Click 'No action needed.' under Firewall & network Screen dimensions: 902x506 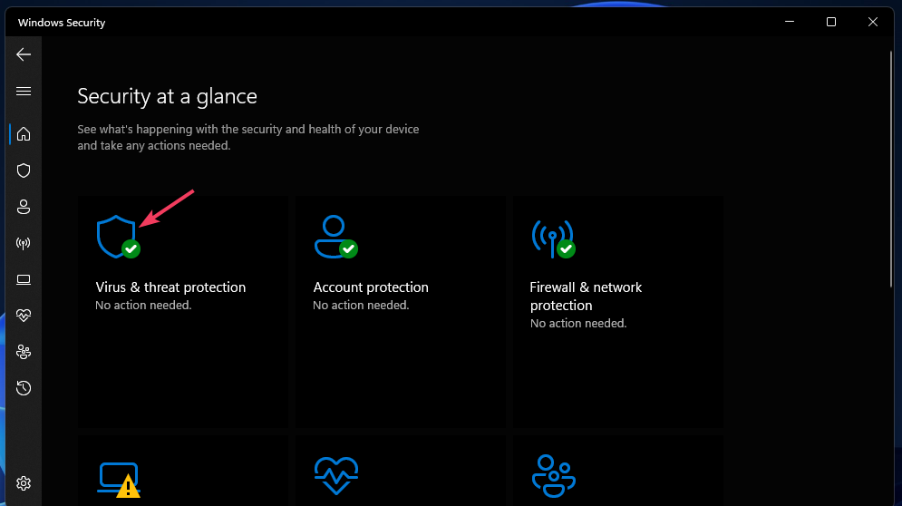point(578,324)
